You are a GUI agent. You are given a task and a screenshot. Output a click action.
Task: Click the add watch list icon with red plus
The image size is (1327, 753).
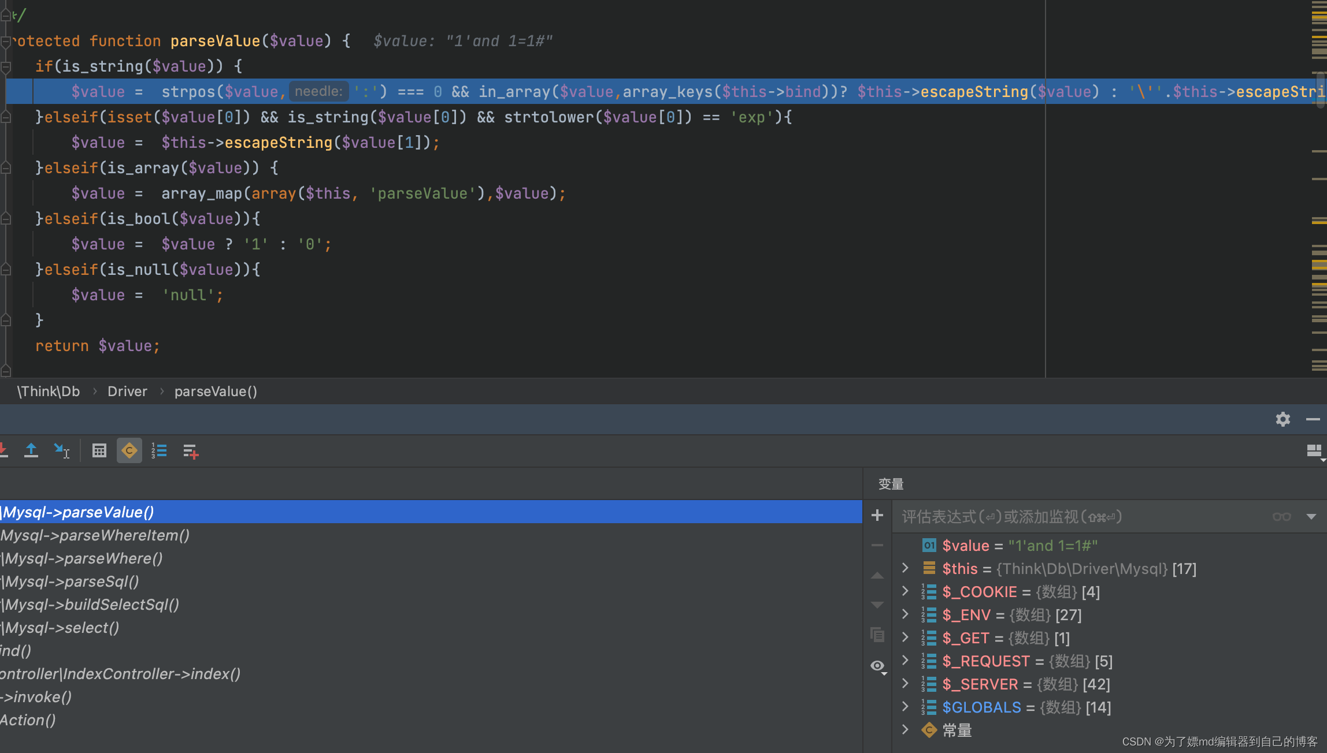click(191, 452)
